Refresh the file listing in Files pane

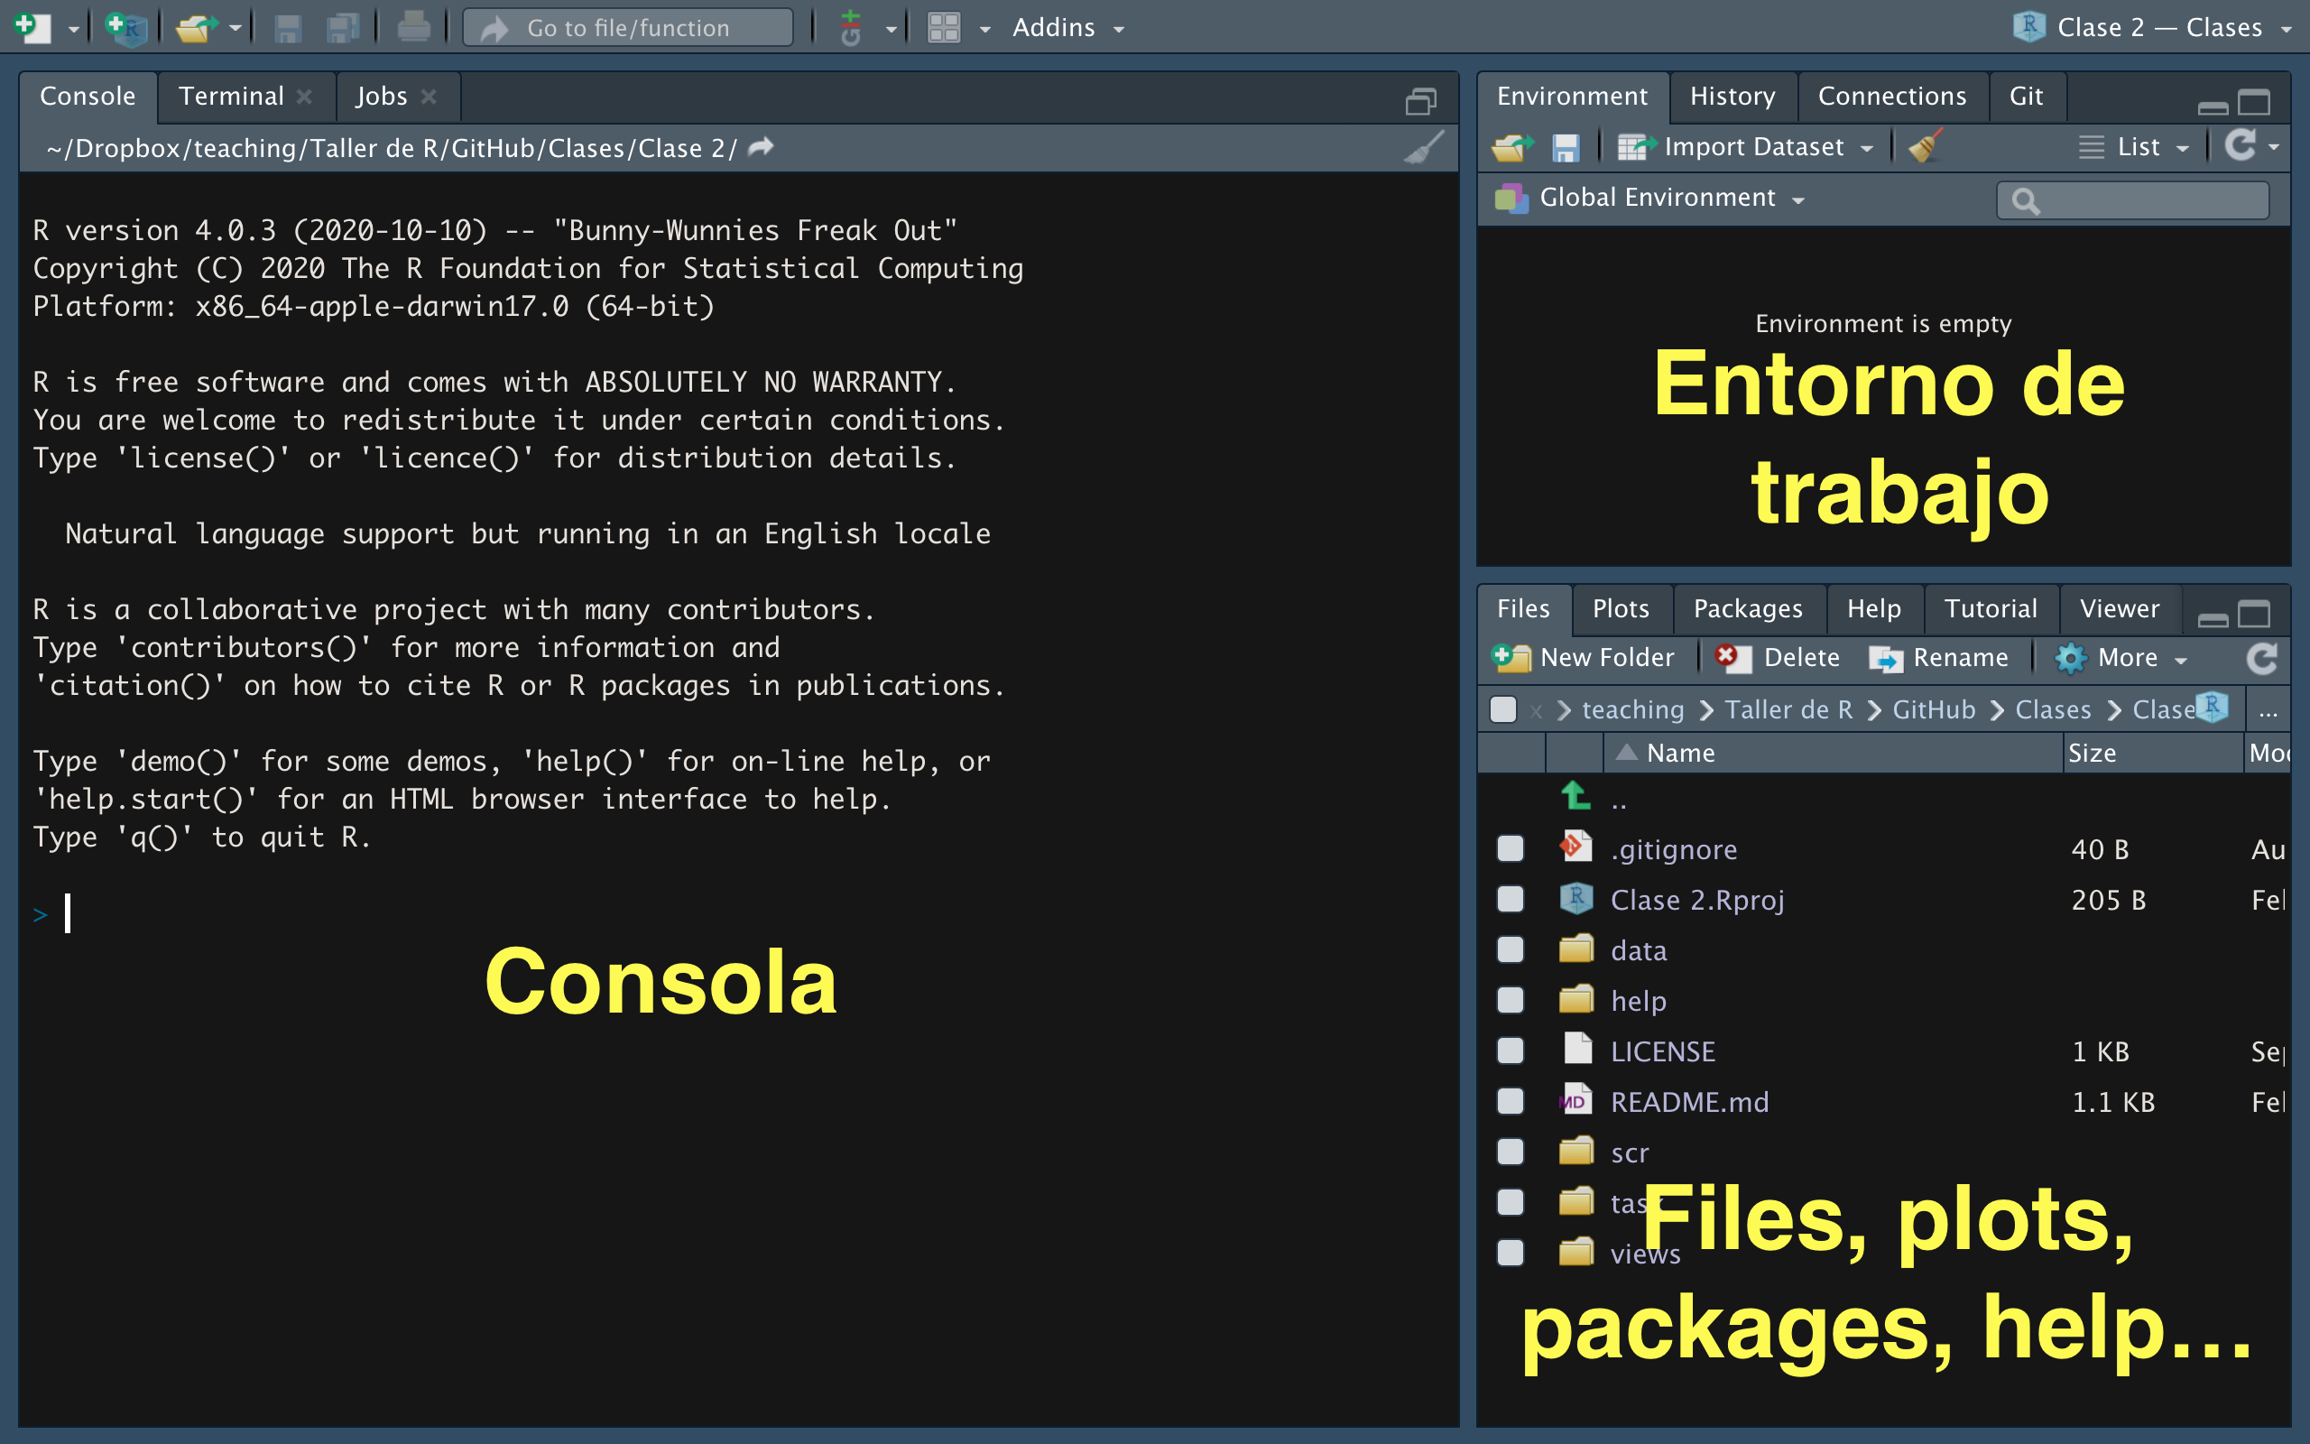coord(2261,658)
